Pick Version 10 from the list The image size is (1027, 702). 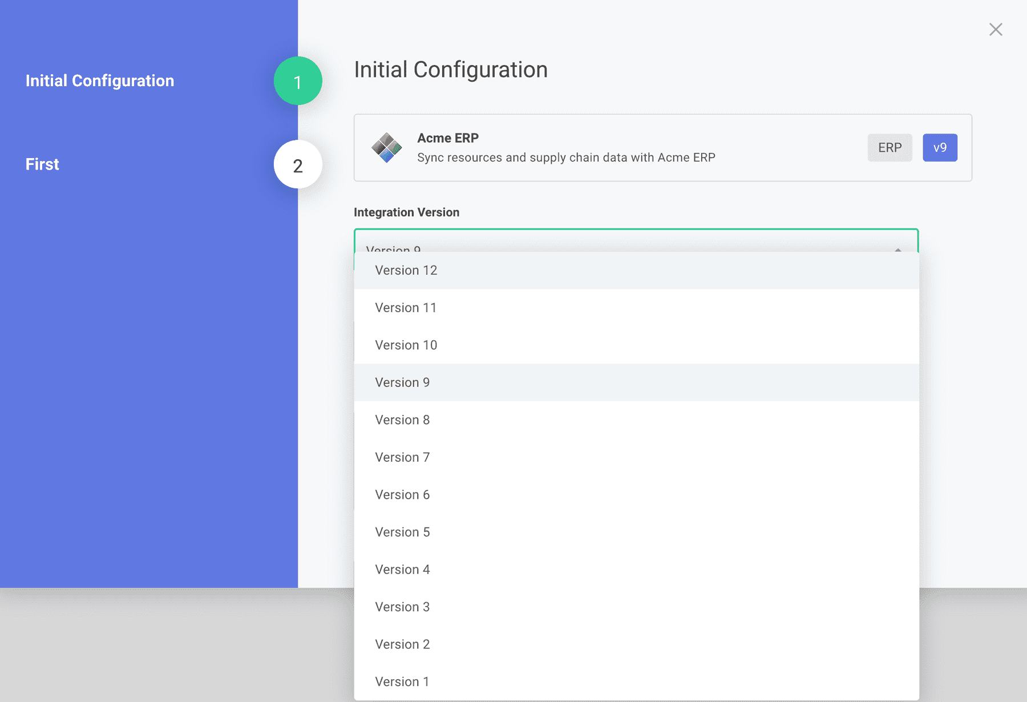[x=636, y=345]
